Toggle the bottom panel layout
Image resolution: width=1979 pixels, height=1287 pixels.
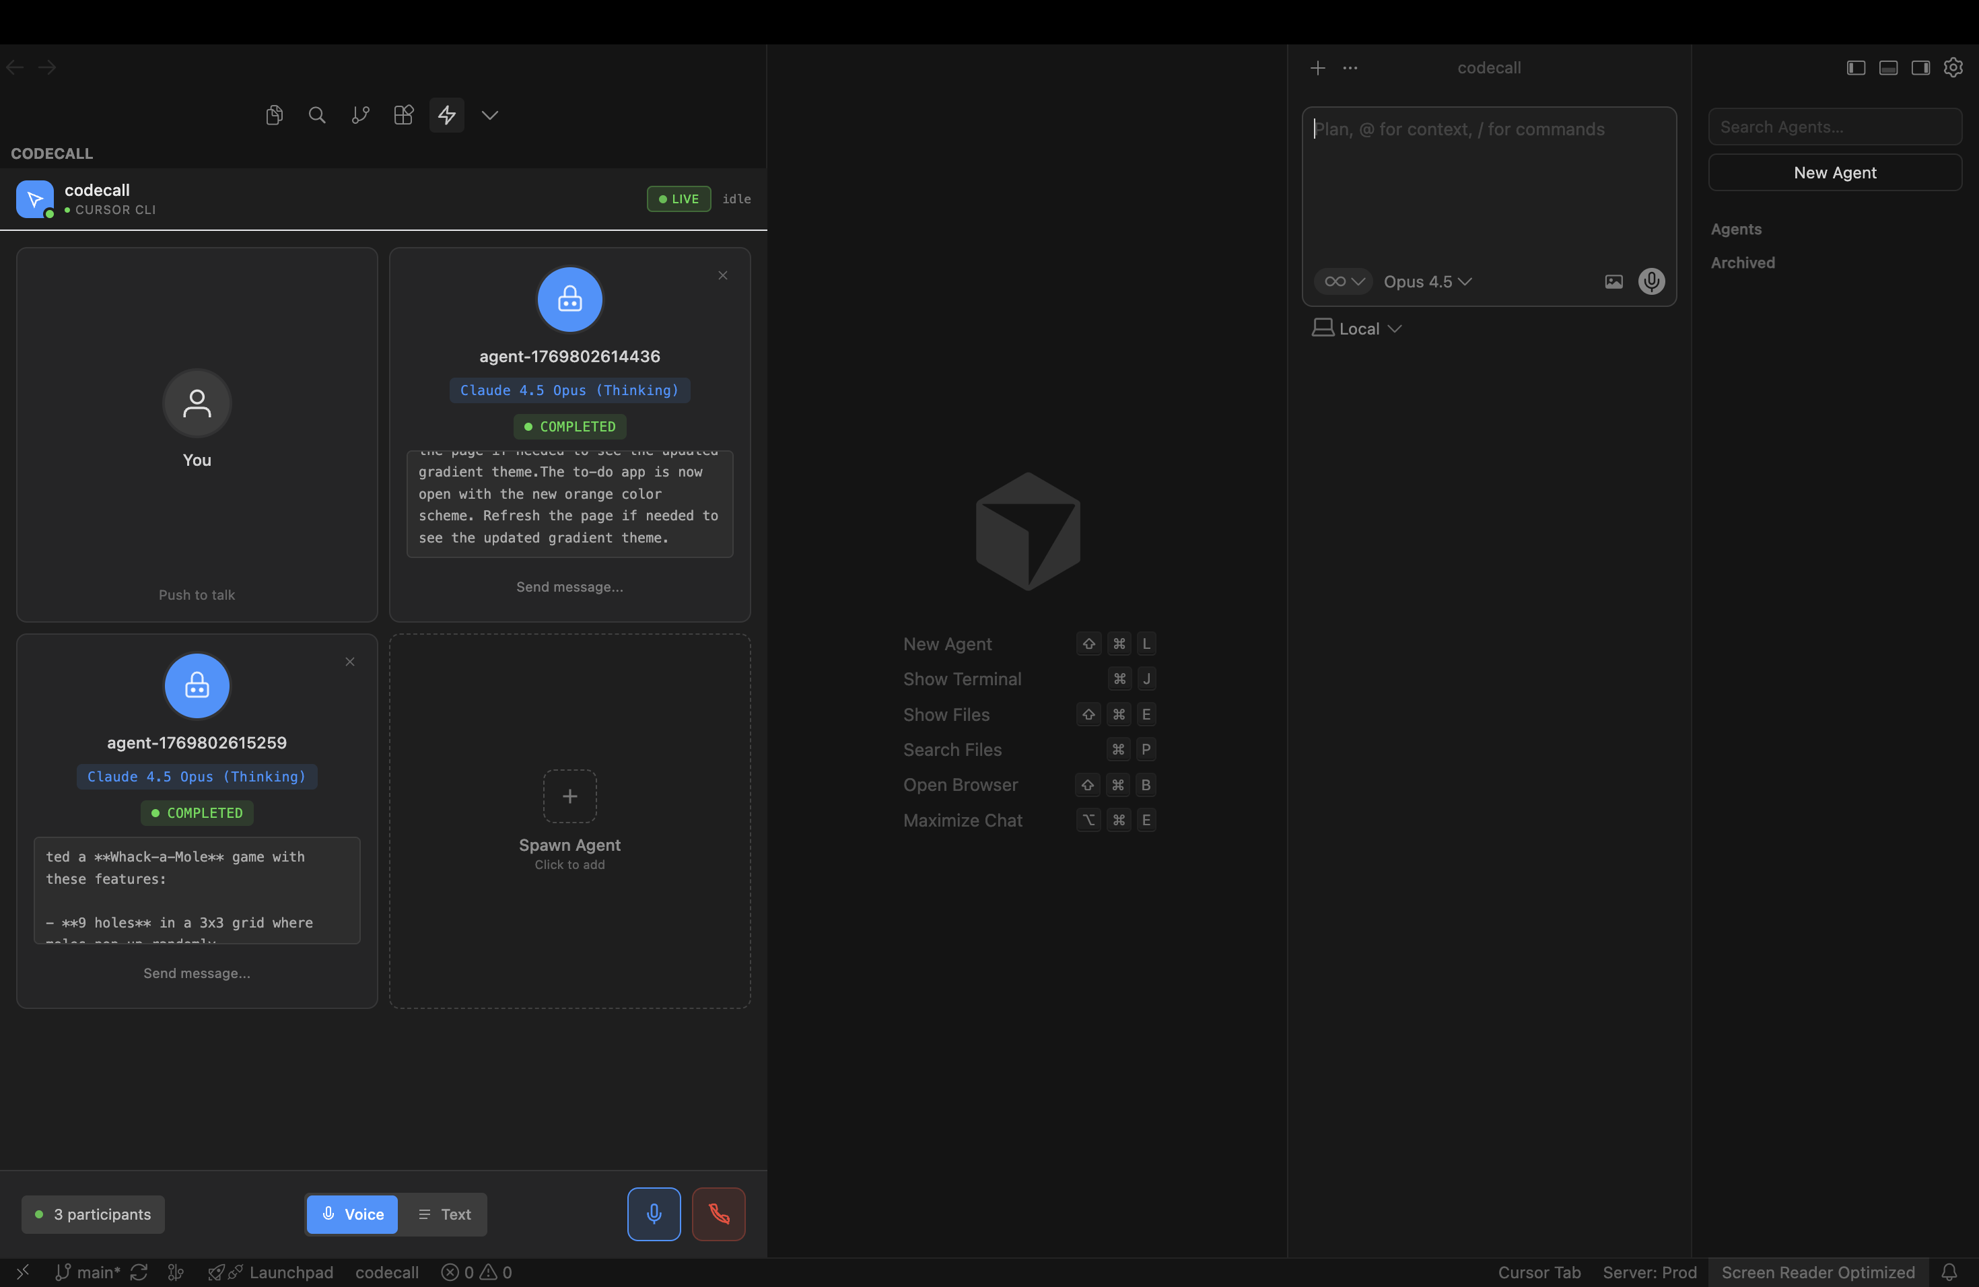click(x=1888, y=67)
